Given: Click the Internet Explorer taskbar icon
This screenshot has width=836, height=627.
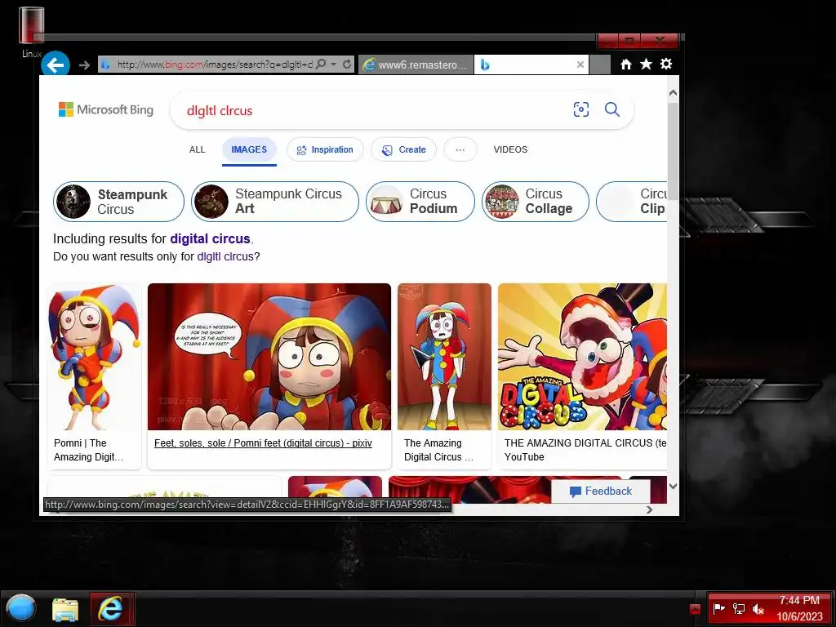Looking at the screenshot, I should coord(111,608).
